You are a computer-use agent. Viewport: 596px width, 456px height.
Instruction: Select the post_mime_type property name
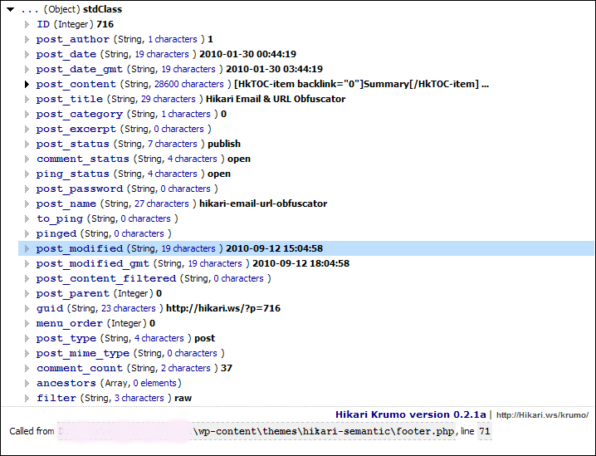point(83,353)
